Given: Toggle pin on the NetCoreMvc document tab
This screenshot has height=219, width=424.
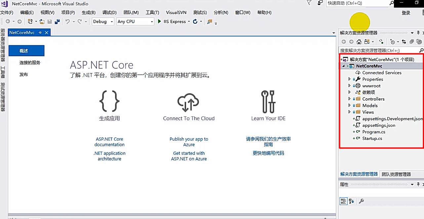Looking at the screenshot, I should (x=40, y=33).
